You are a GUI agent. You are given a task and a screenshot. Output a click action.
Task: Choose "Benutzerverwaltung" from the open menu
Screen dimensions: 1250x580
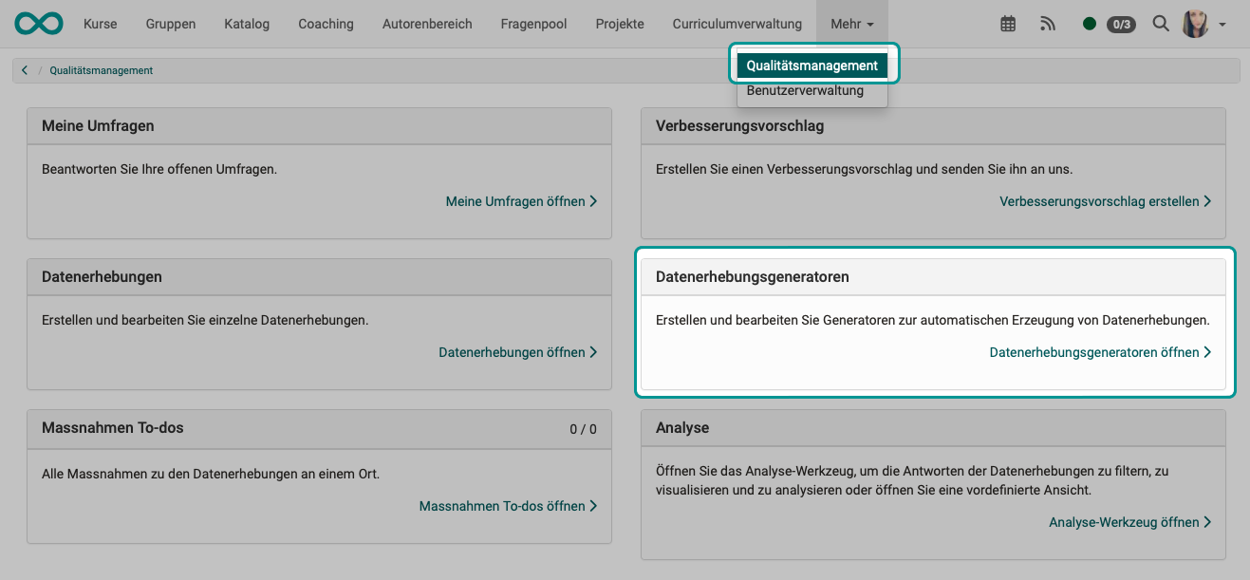pos(807,90)
